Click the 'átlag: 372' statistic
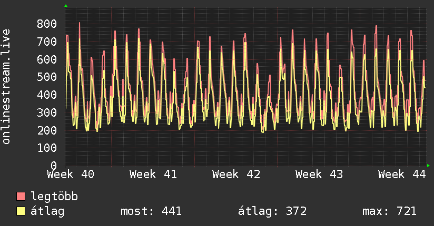This screenshot has width=434, height=226. tap(272, 211)
